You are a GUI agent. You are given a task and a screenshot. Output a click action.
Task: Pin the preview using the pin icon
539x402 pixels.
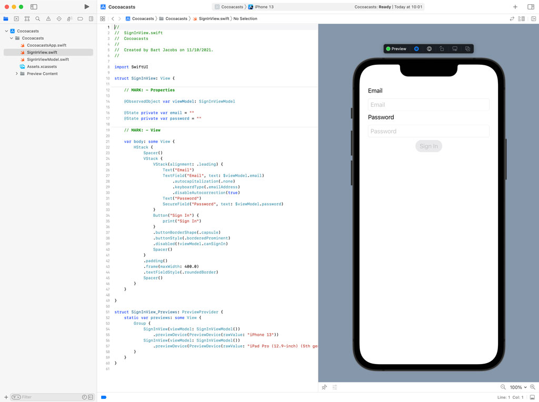tap(324, 387)
